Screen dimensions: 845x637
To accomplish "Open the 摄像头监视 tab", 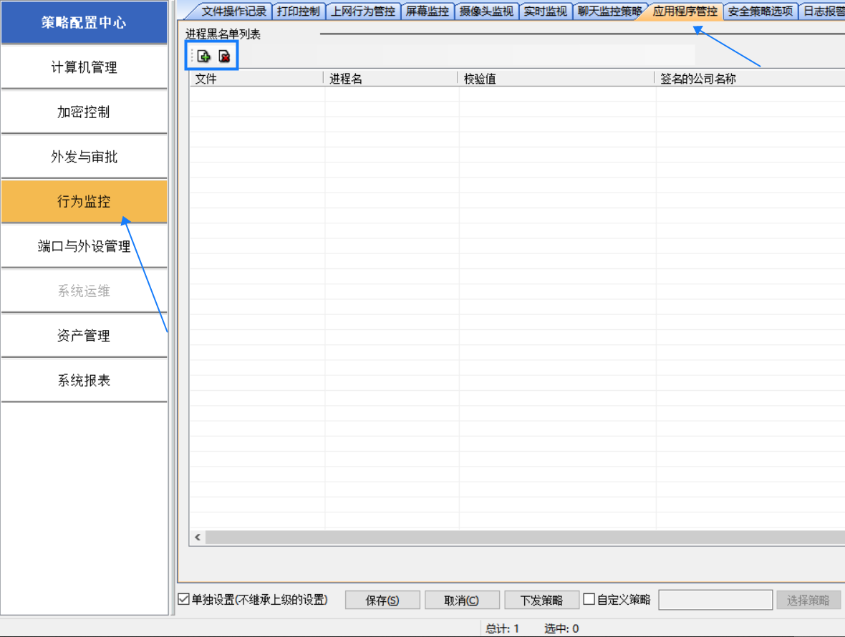I will 486,11.
